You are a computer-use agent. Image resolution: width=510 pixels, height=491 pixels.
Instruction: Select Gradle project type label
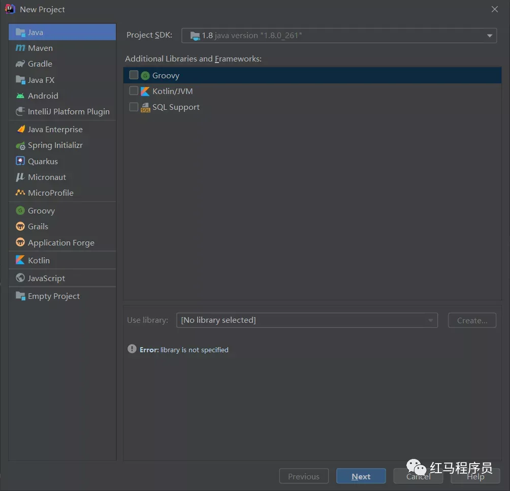(x=40, y=64)
